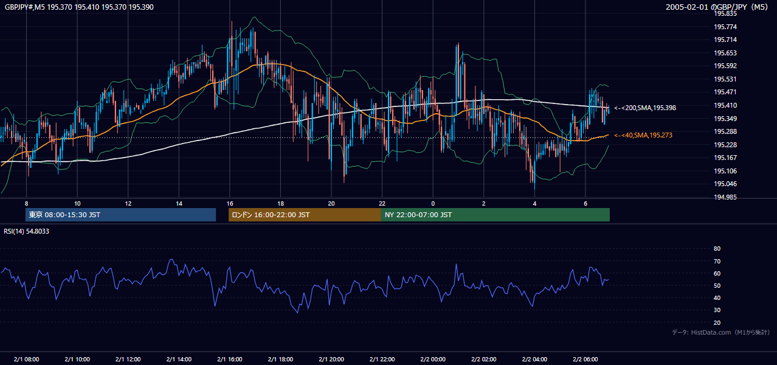Click price level 195.167 on the axis
Image resolution: width=777 pixels, height=365 pixels.
pos(725,158)
